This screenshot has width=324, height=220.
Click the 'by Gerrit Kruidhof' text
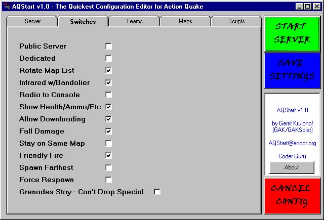(x=292, y=123)
